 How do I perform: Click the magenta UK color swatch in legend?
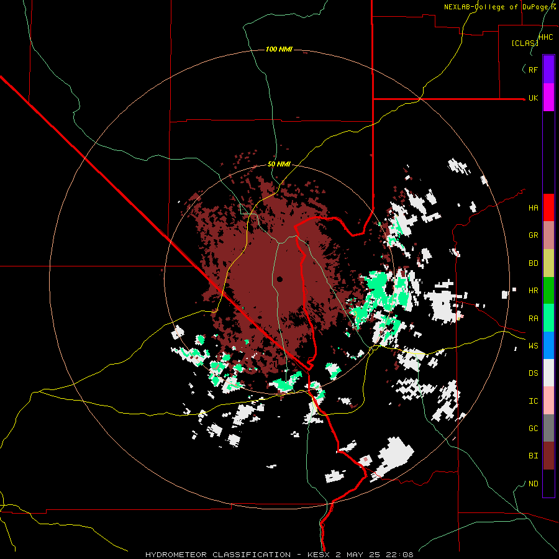click(x=548, y=98)
